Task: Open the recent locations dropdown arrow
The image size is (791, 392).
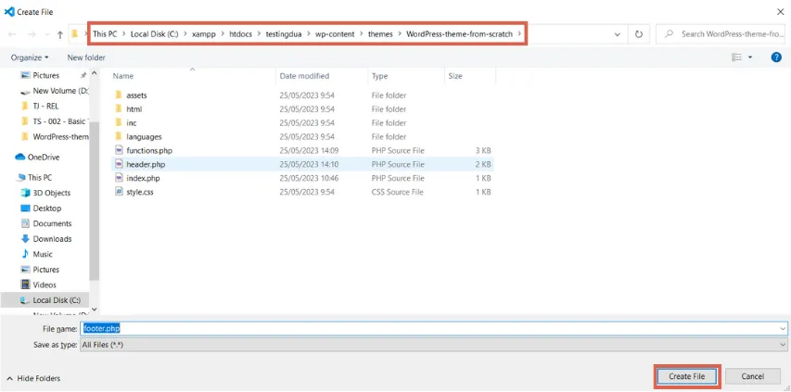Action: point(46,35)
